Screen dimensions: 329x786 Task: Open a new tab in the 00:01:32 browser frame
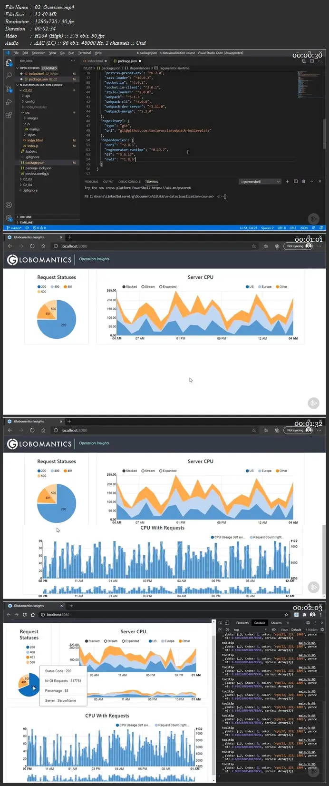click(69, 421)
